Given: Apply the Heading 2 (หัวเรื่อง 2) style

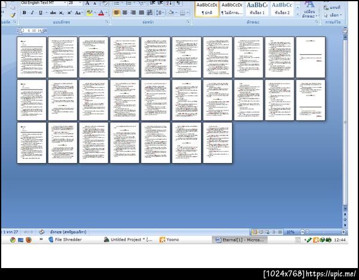Looking at the screenshot, I should click(282, 9).
